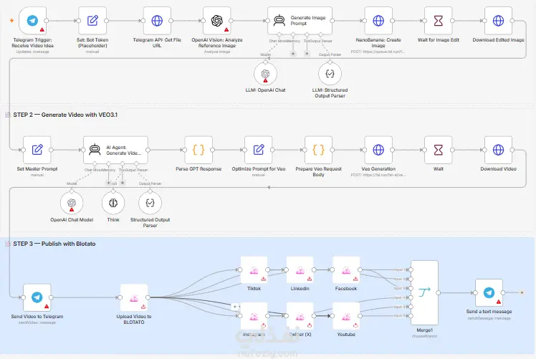The height and width of the screenshot is (359, 536).
Task: Select the Send Video to Telegram node
Action: point(37,297)
